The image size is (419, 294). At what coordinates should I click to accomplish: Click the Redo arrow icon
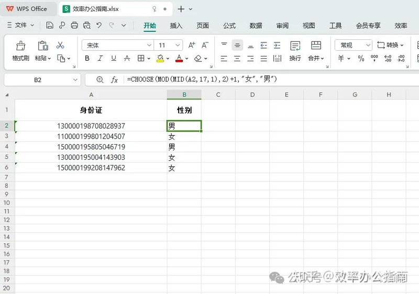tap(112, 25)
